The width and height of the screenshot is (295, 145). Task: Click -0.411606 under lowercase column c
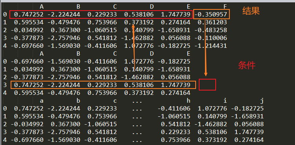pyautogui.click(x=101, y=140)
